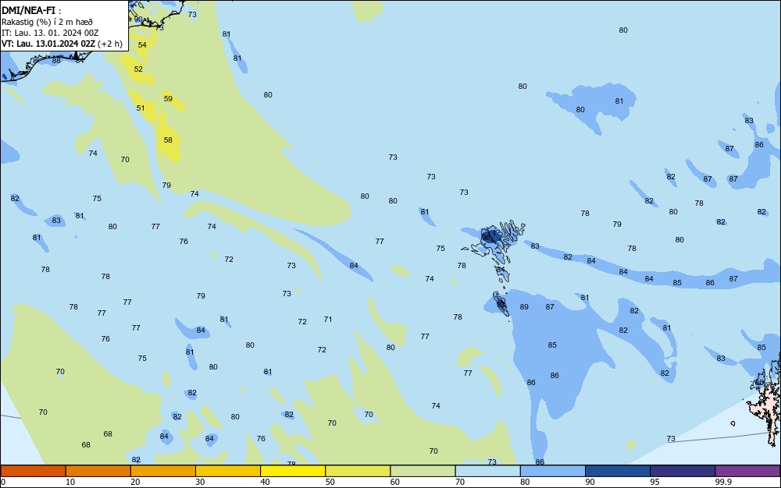Image resolution: width=781 pixels, height=488 pixels.
Task: Click the 20–30 amber legend swatch
Action: 163,471
